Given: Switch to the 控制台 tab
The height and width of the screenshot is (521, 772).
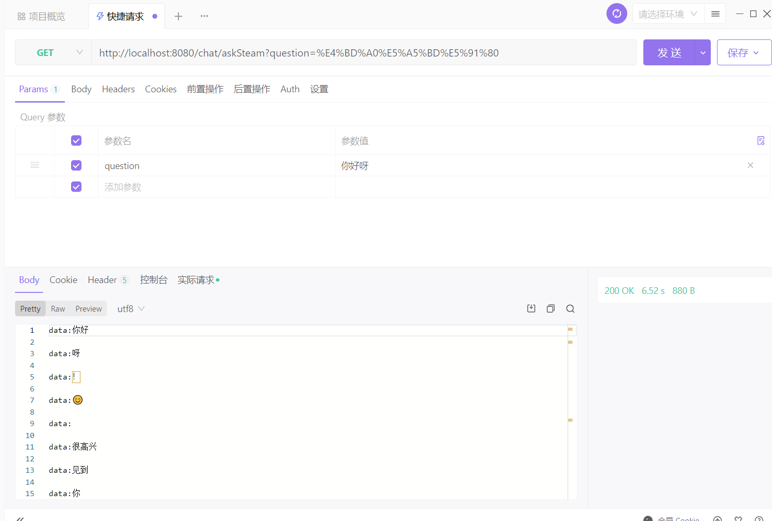Looking at the screenshot, I should (x=154, y=280).
